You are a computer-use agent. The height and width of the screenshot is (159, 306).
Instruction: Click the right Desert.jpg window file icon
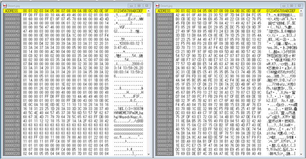point(157,6)
